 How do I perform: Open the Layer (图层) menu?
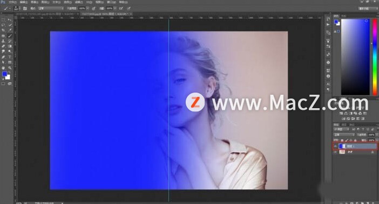coord(45,2)
